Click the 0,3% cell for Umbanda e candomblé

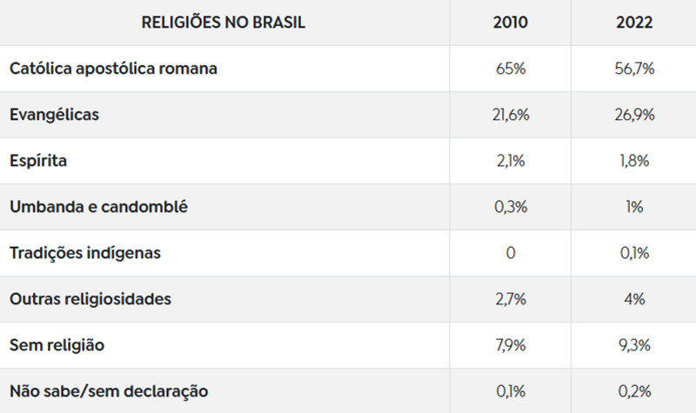pos(511,207)
